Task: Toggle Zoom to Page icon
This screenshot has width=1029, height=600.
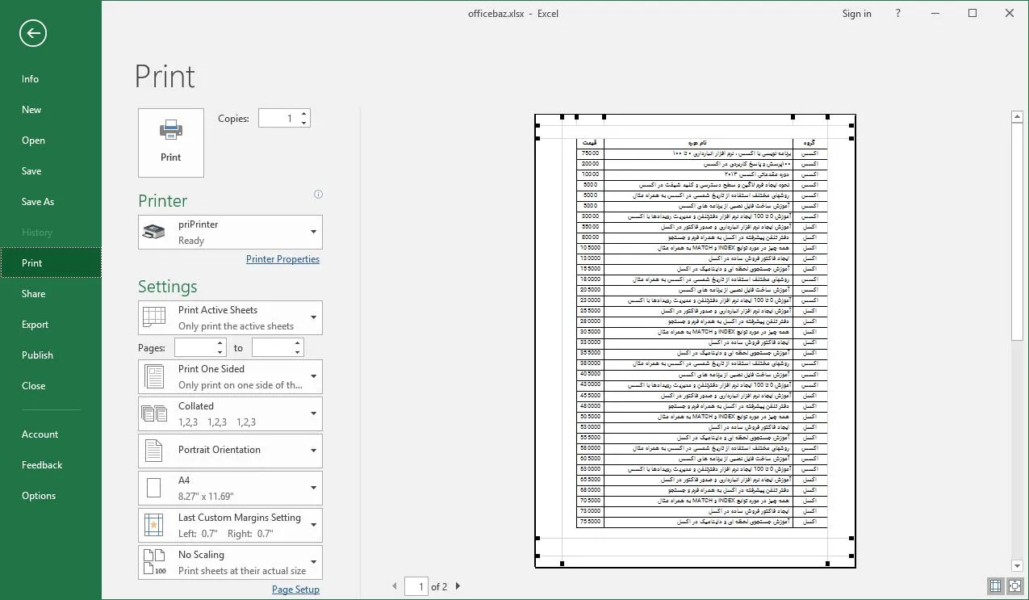Action: [1014, 586]
